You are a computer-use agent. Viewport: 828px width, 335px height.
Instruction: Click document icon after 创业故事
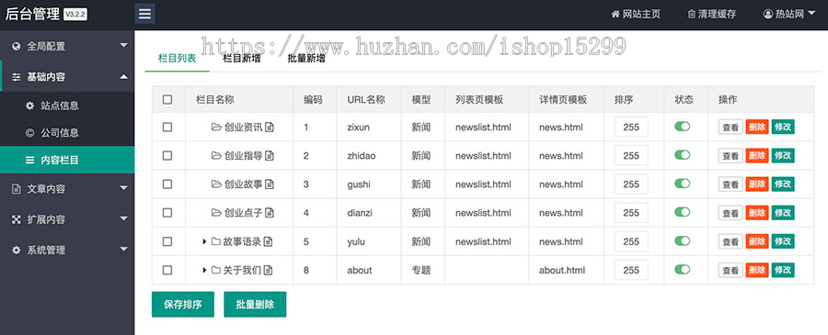270,184
